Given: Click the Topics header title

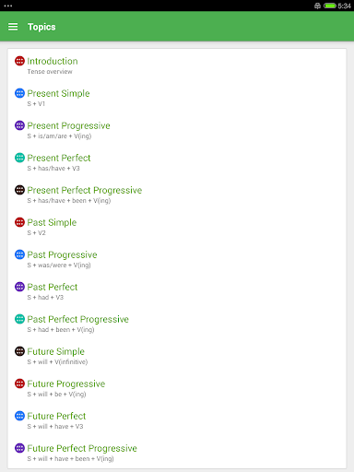Looking at the screenshot, I should tap(41, 27).
